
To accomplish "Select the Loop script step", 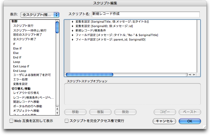I will [x=17, y=62].
